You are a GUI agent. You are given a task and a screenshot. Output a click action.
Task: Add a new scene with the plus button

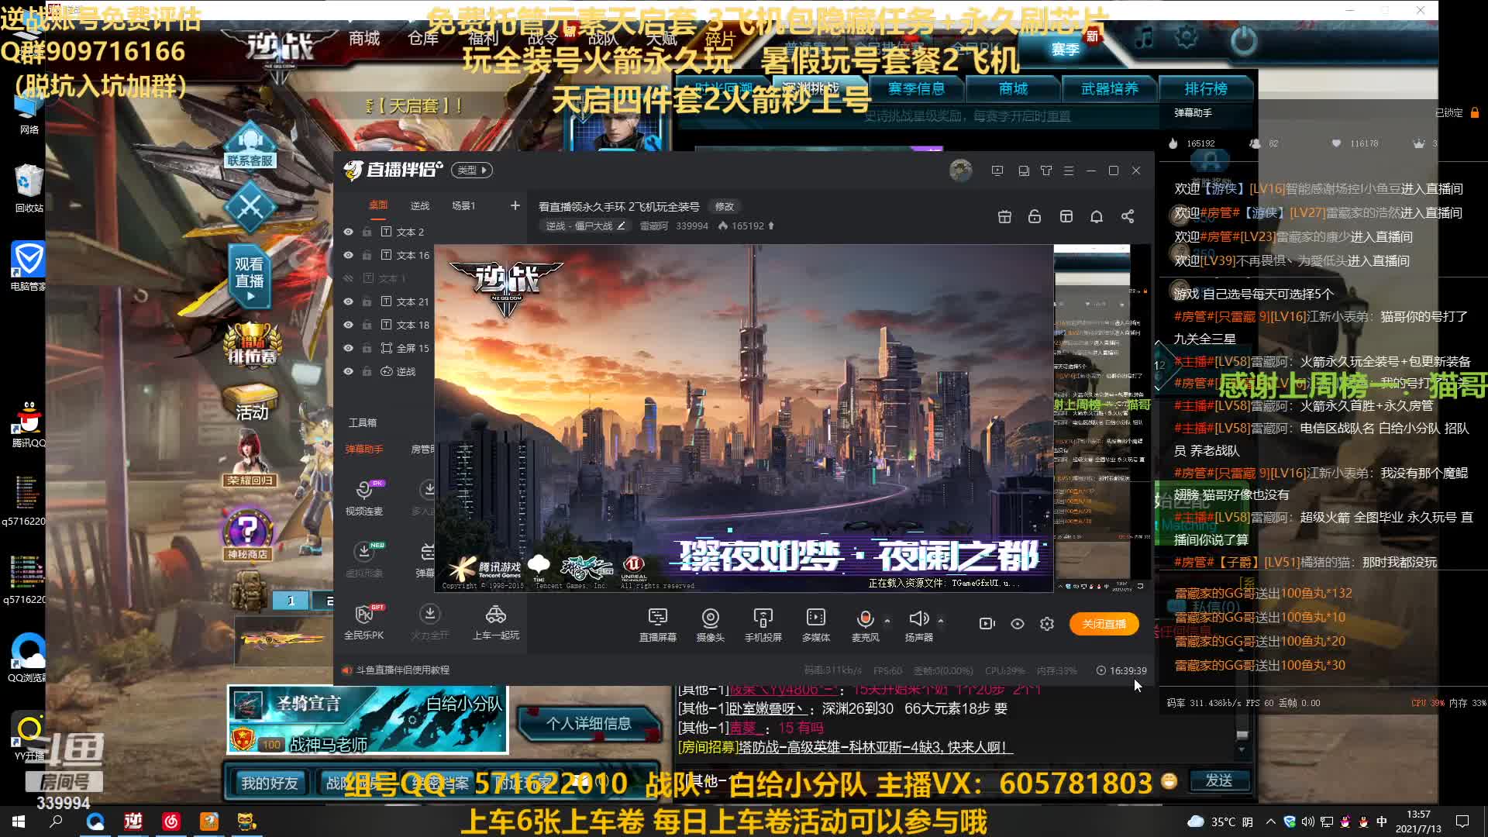515,205
